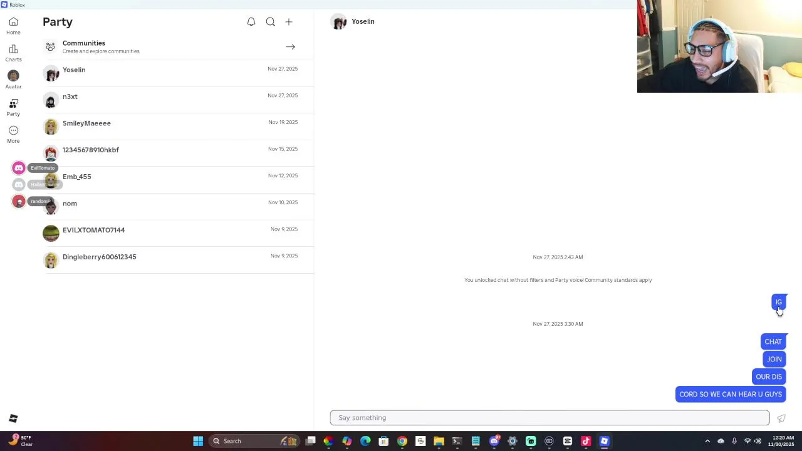Open chat with Emb_455
802x451 pixels.
click(x=178, y=180)
